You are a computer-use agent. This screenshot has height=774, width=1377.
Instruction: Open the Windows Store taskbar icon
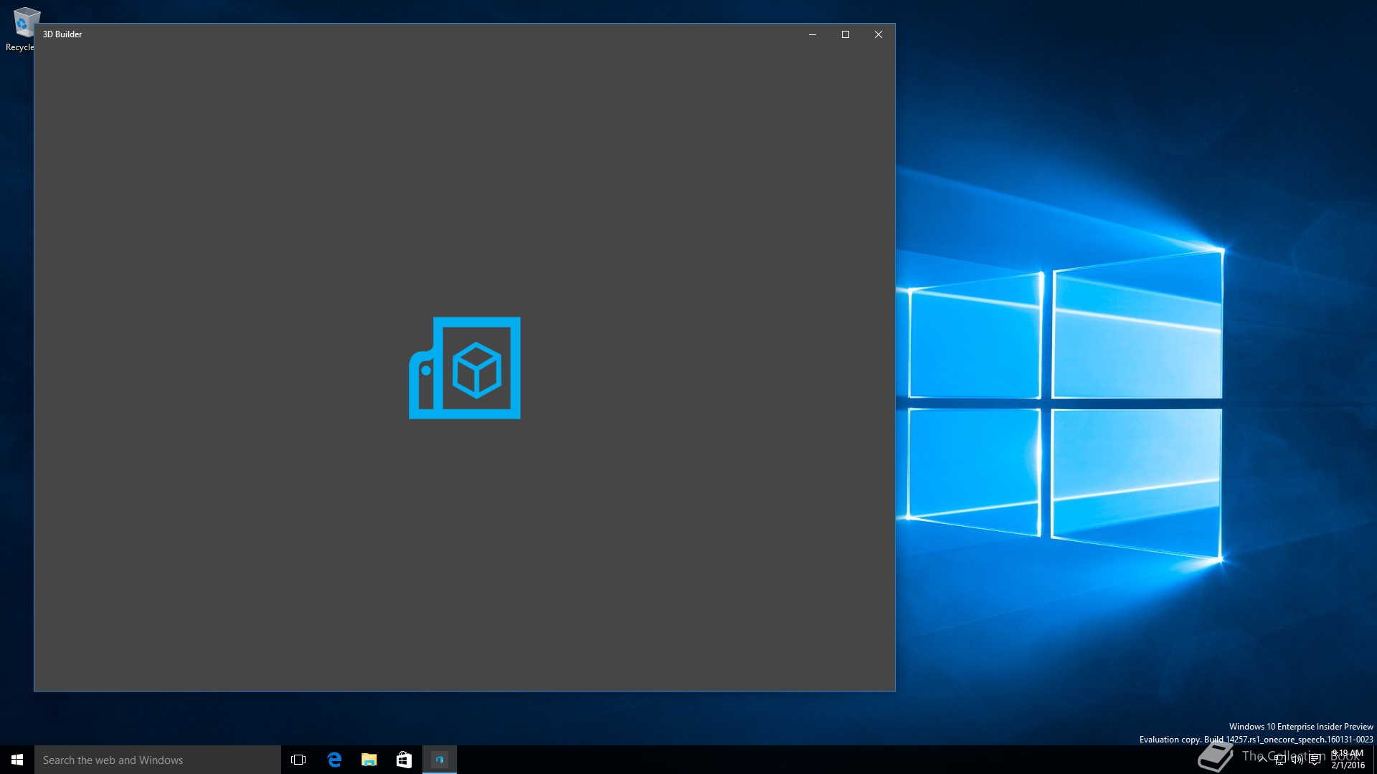coord(404,760)
